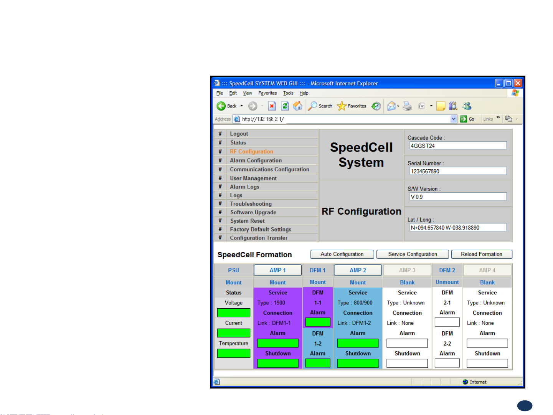Click the icon right of Links chevron
The height and width of the screenshot is (415, 553).
click(508, 119)
